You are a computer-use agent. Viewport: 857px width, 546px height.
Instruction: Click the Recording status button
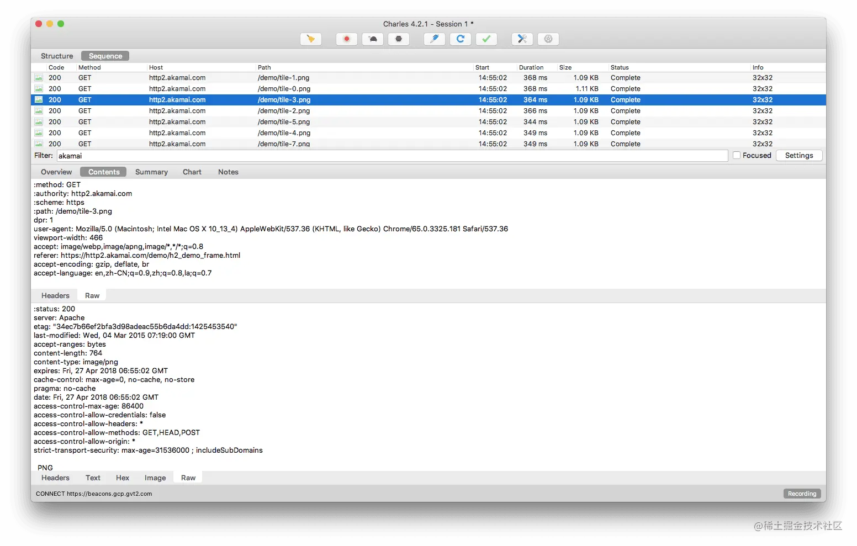[802, 494]
